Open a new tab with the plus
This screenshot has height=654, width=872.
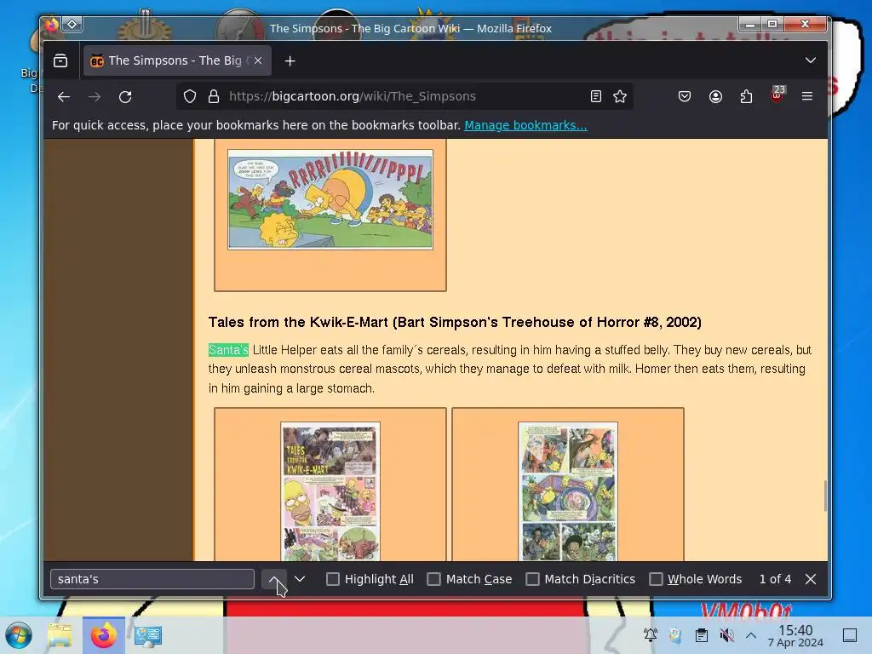pos(290,60)
